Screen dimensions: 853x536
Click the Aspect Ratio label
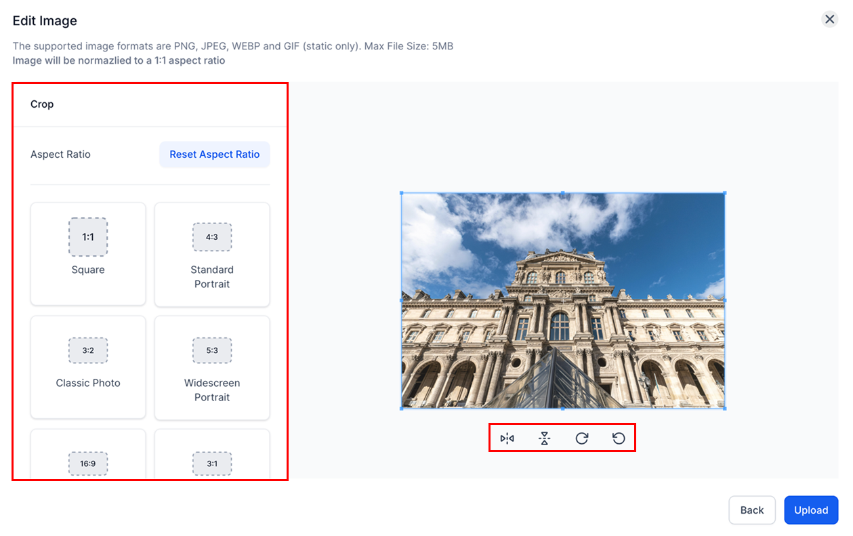(60, 154)
